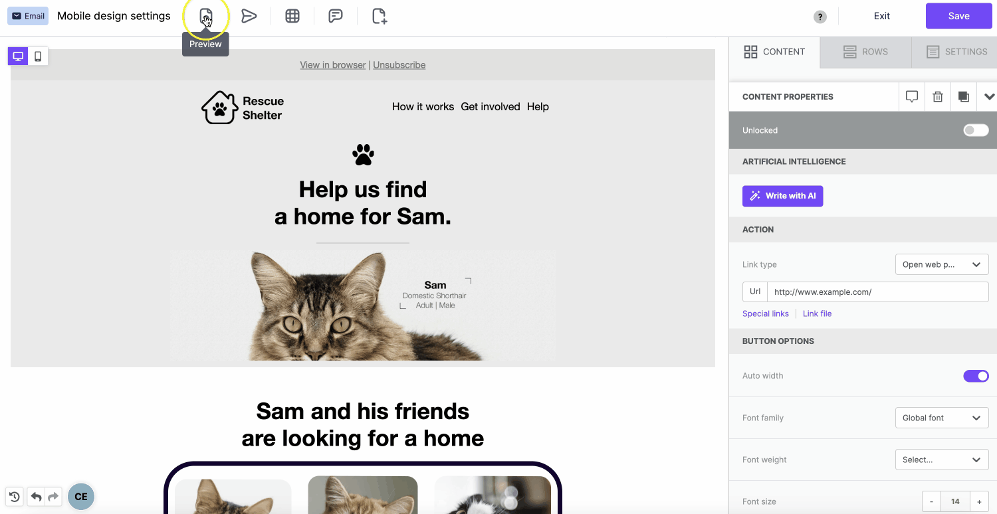This screenshot has width=997, height=514.
Task: Disable the Auto width toggle
Action: tap(976, 376)
